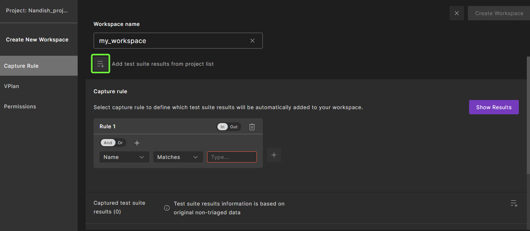530x231 pixels.
Task: Click the remove captured results list icon
Action: [x=514, y=204]
